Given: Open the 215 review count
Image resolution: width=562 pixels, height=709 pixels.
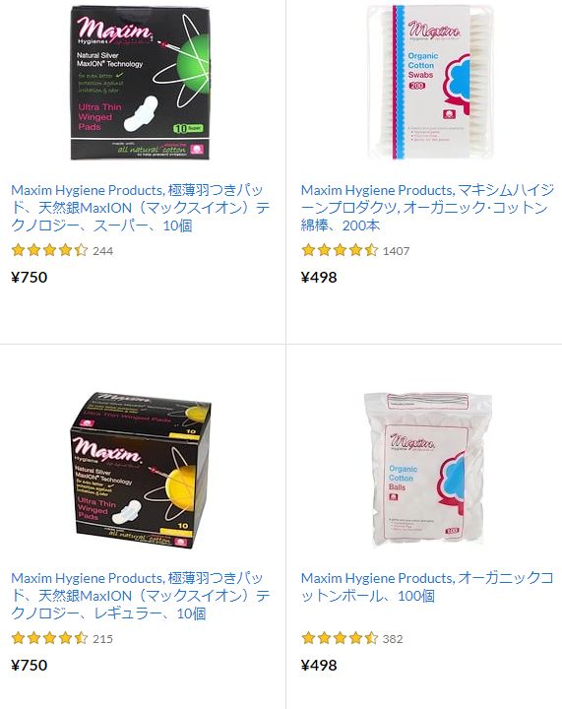Looking at the screenshot, I should click(x=102, y=639).
